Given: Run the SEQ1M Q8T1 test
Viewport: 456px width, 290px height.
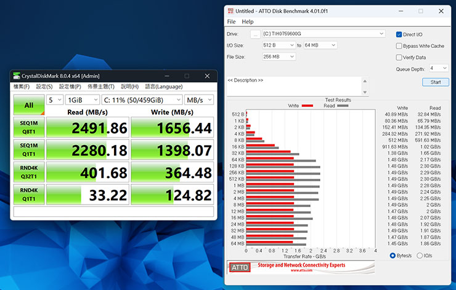Looking at the screenshot, I should pyautogui.click(x=28, y=128).
